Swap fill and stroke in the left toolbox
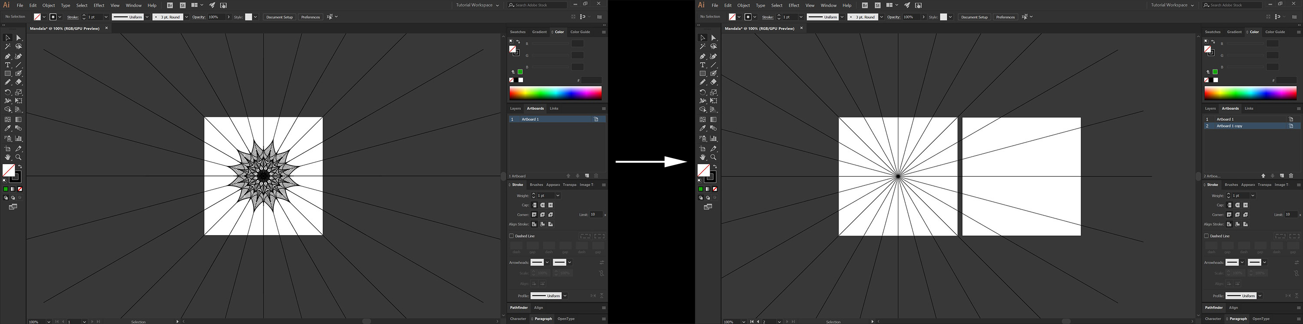The width and height of the screenshot is (1303, 324). pyautogui.click(x=20, y=166)
